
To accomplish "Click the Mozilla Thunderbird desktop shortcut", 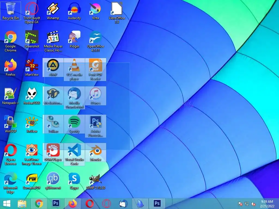I will (74, 98).
